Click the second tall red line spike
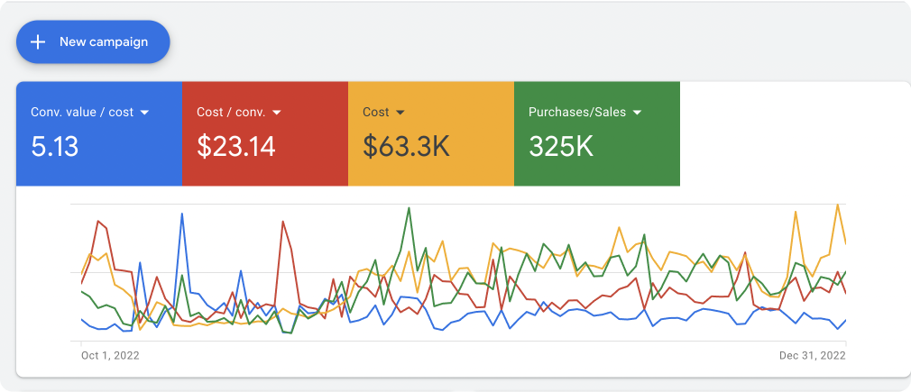This screenshot has height=392, width=911. pyautogui.click(x=282, y=221)
